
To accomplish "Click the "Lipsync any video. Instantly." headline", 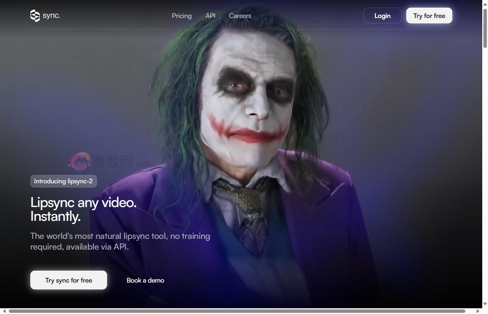I will 83,209.
